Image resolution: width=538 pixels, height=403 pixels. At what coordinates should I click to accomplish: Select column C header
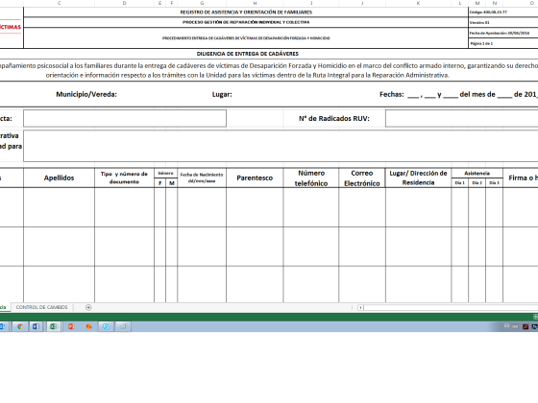tap(59, 3)
